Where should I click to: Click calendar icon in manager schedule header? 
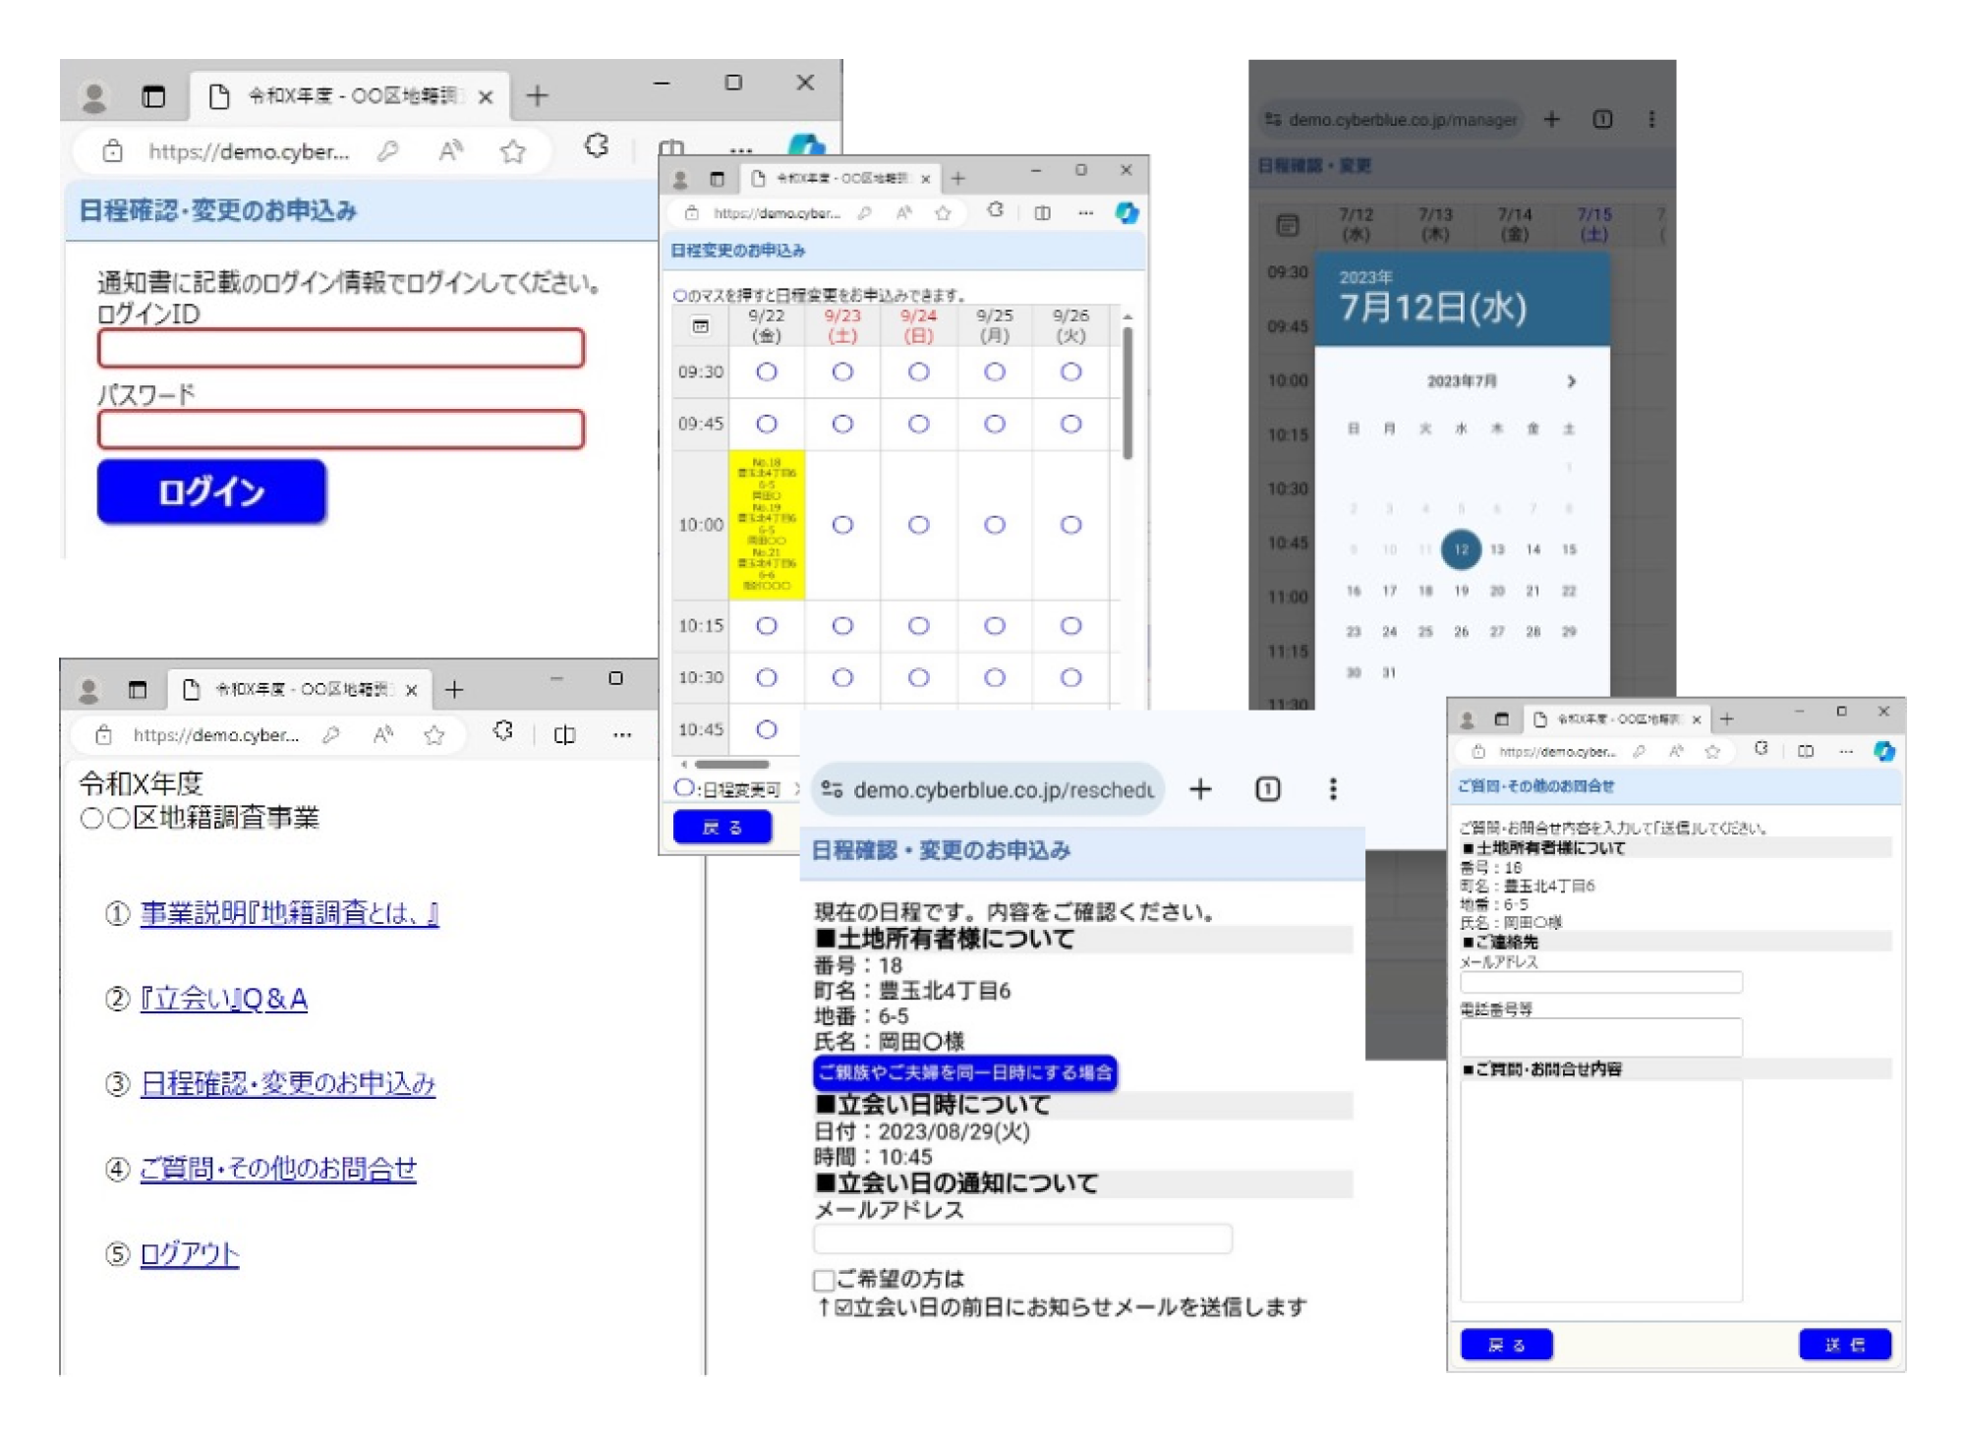1287,225
